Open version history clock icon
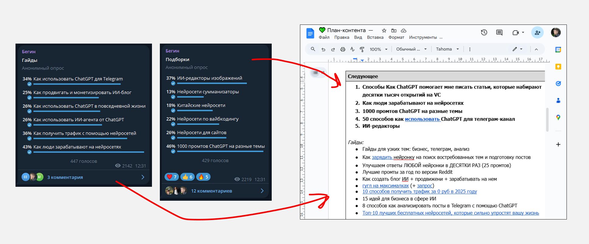The image size is (589, 244). (x=484, y=32)
